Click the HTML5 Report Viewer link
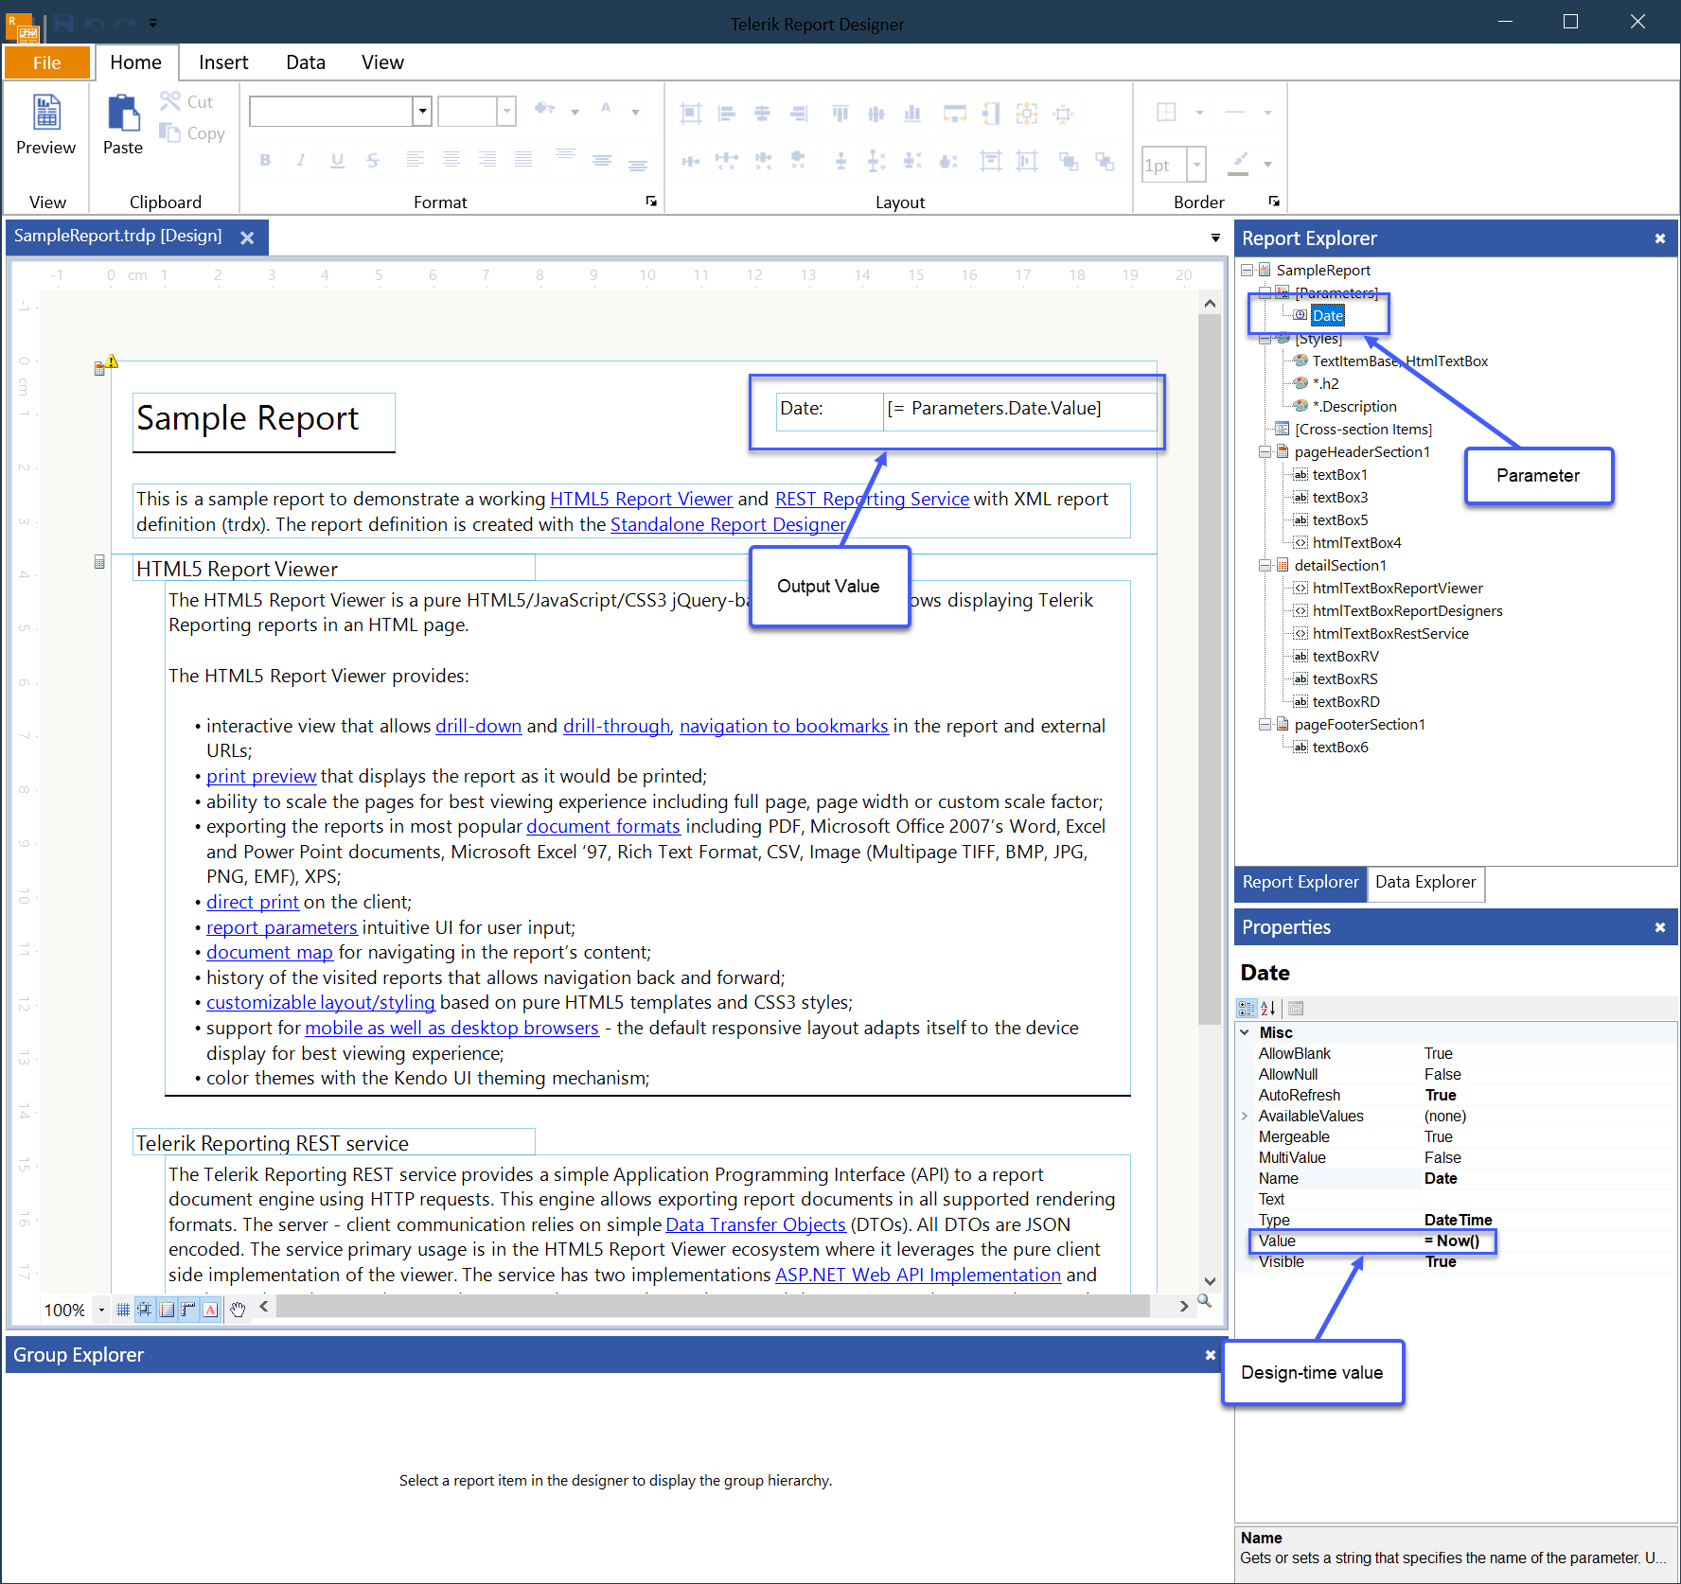This screenshot has height=1584, width=1681. pyautogui.click(x=641, y=499)
